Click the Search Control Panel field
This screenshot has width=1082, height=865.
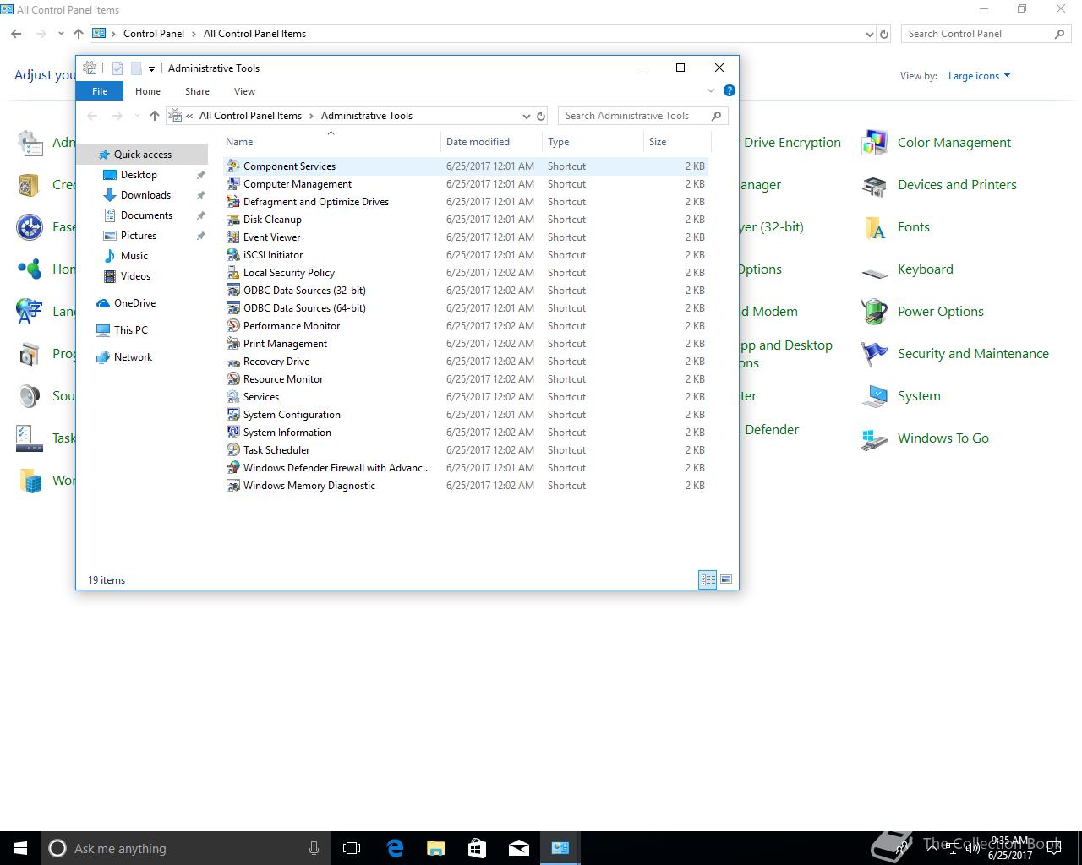(986, 34)
